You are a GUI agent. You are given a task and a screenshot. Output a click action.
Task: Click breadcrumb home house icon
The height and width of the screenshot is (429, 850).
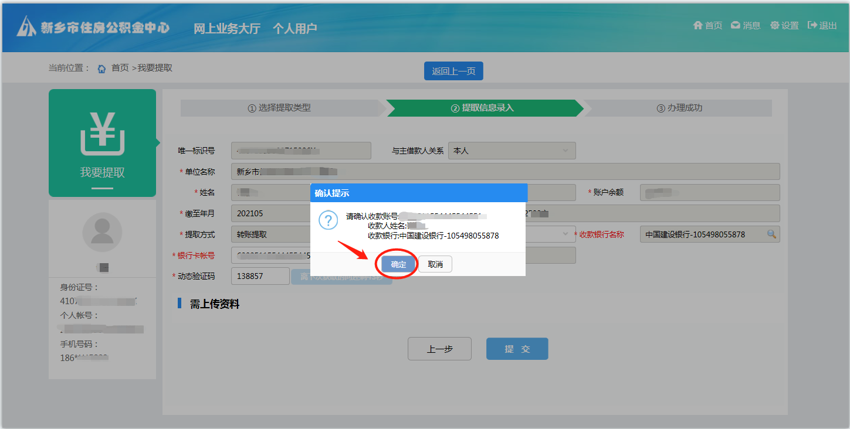[x=101, y=69]
